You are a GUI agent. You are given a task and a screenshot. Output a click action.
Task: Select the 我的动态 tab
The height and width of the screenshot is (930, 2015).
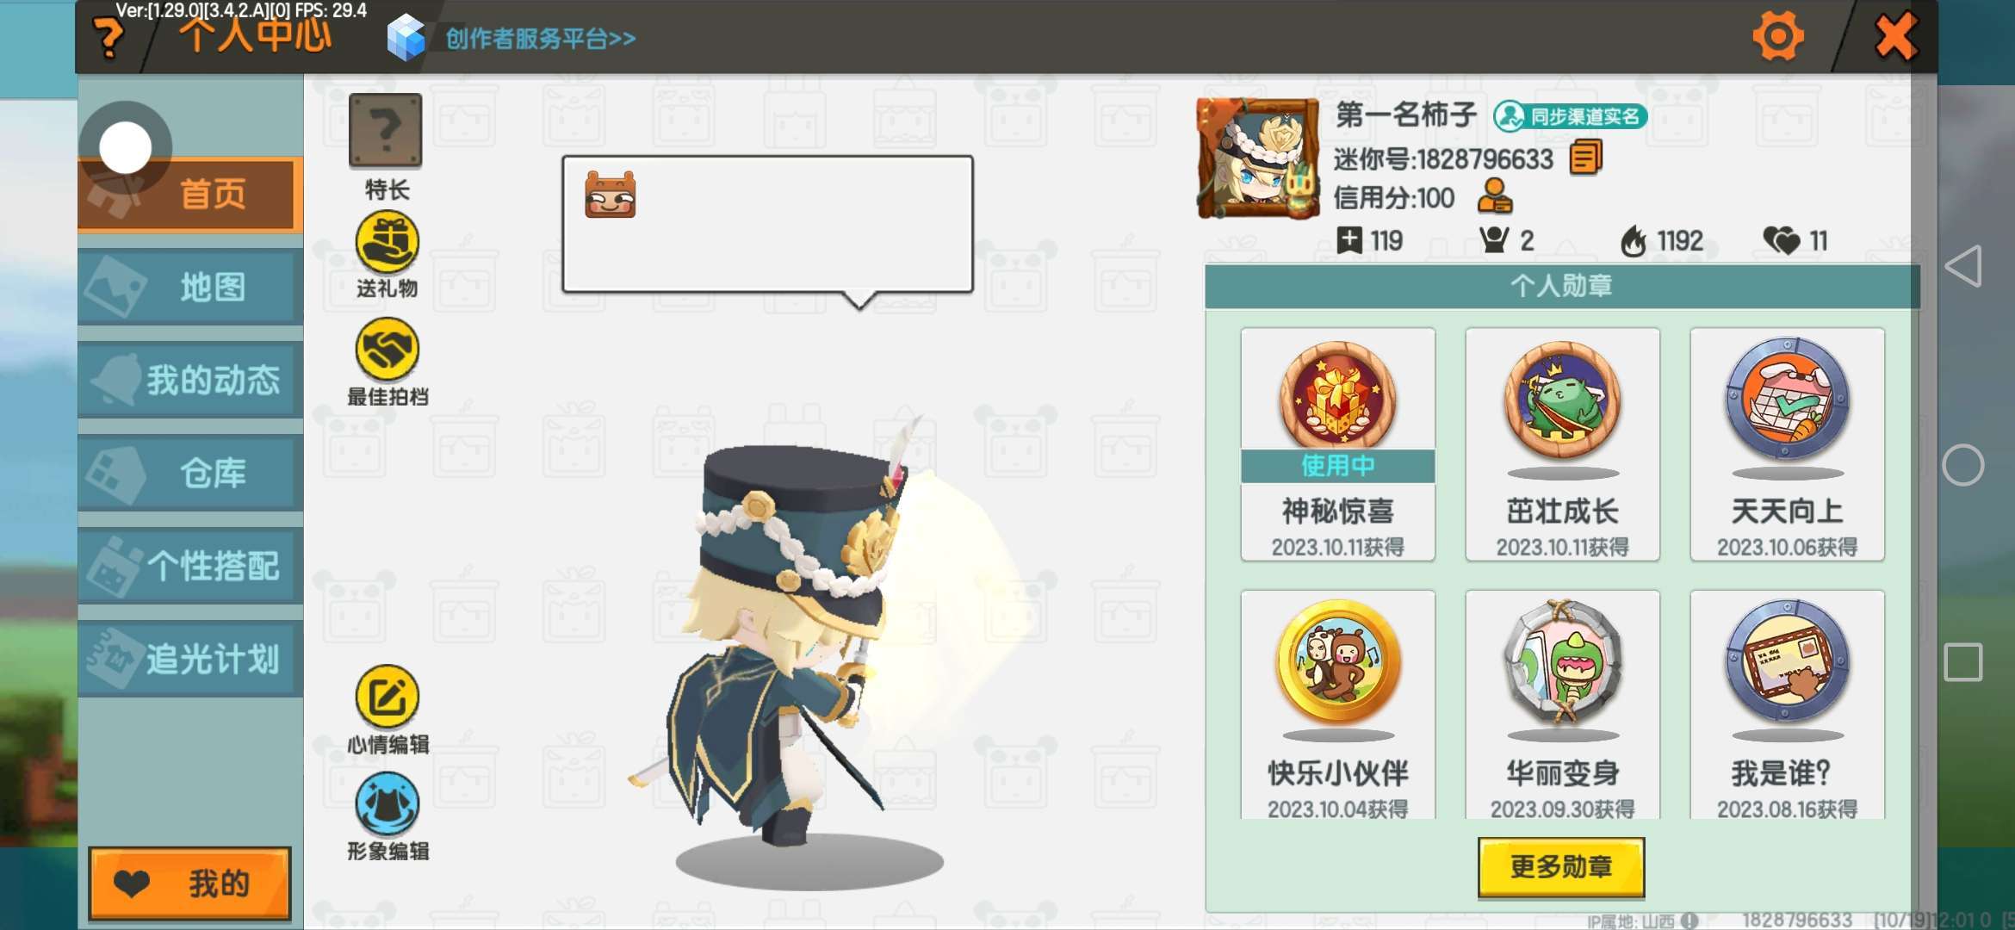(189, 381)
